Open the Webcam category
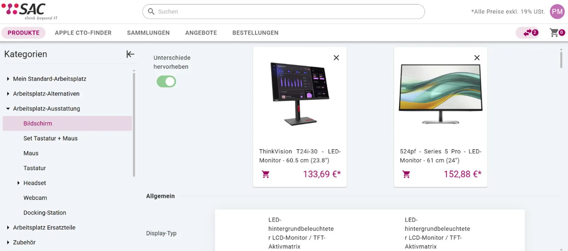Viewport: 568px width, 251px height. (35, 198)
